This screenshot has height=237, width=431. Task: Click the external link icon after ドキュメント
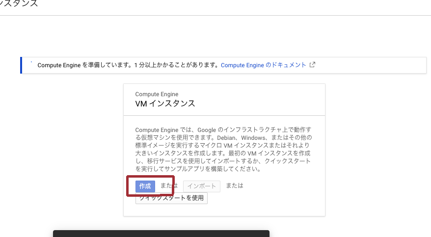click(312, 65)
